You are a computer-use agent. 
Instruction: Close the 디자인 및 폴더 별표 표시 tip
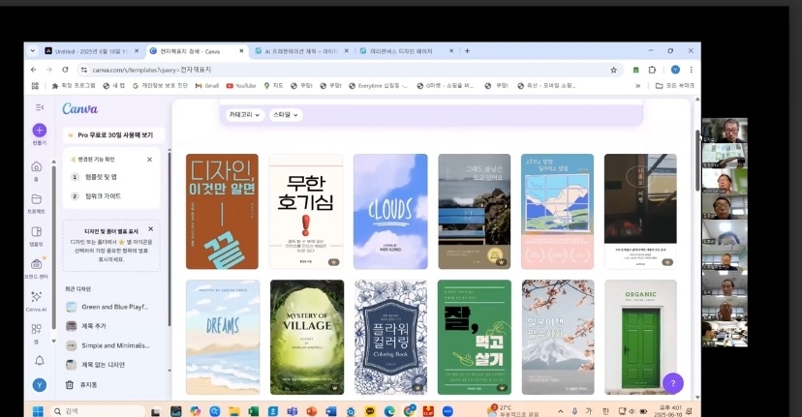(x=150, y=229)
